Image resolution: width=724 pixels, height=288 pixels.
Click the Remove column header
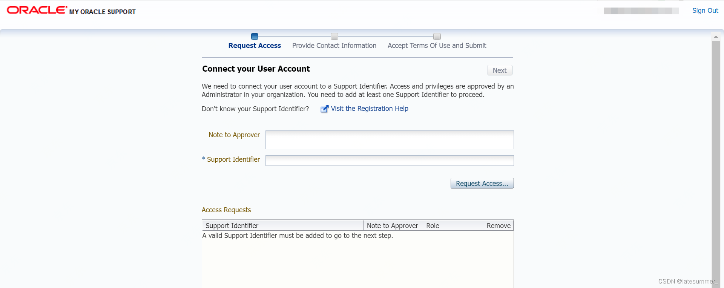pyautogui.click(x=498, y=225)
